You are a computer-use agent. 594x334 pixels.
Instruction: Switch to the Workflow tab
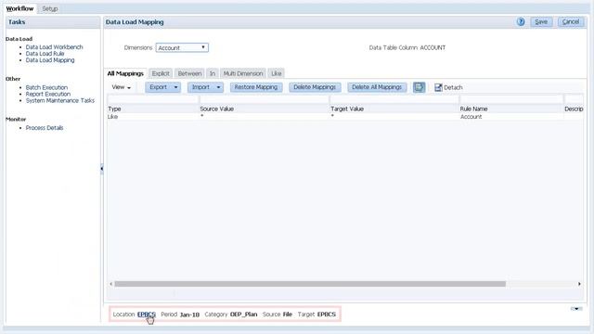(x=19, y=8)
